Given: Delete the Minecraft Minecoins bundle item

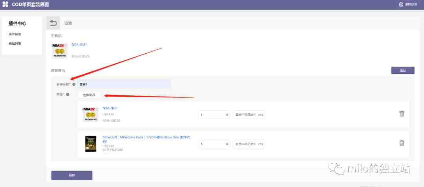Looking at the screenshot, I should tap(402, 143).
